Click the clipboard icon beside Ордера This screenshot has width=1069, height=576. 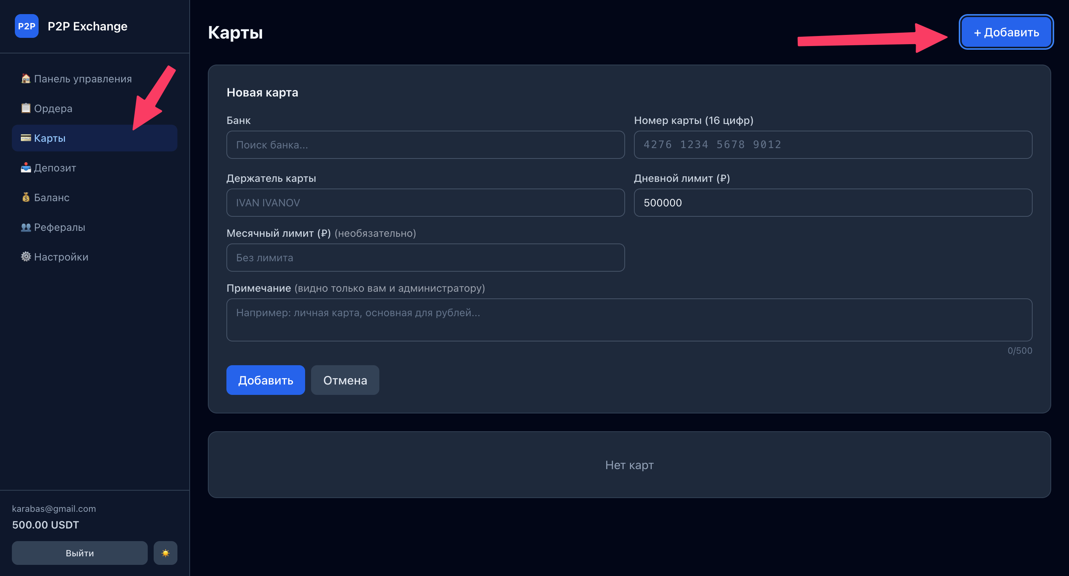coord(26,108)
